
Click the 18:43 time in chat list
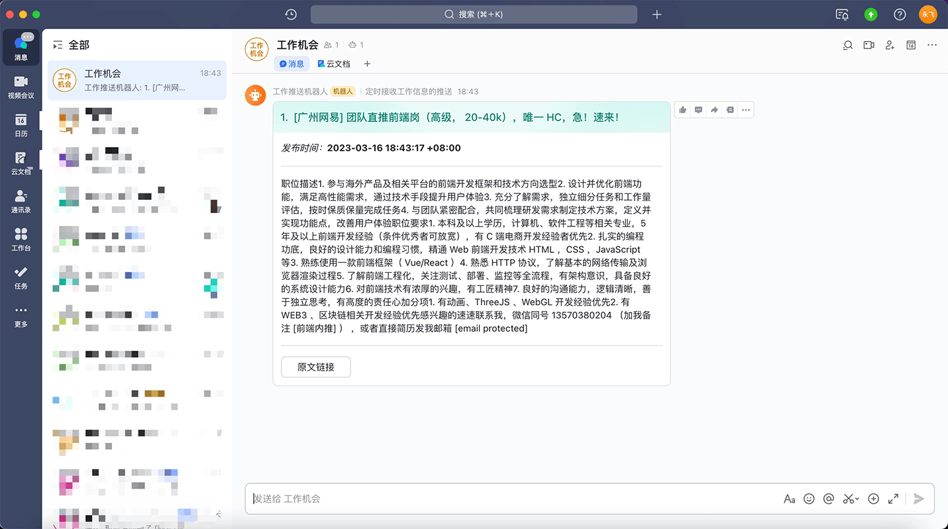click(x=211, y=73)
